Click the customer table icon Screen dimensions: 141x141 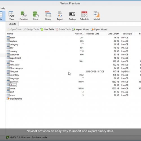pyautogui.click(x=8, y=54)
